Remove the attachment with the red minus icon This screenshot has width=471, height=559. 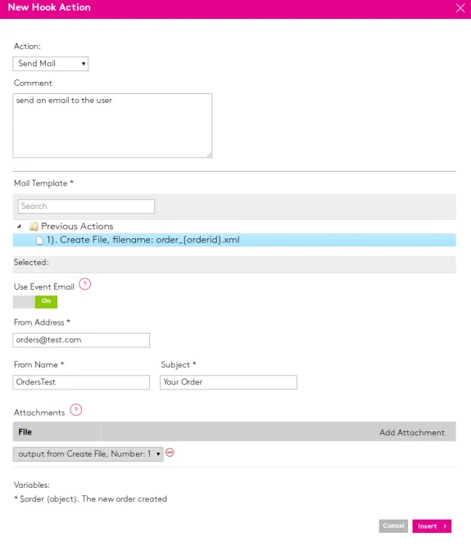170,453
